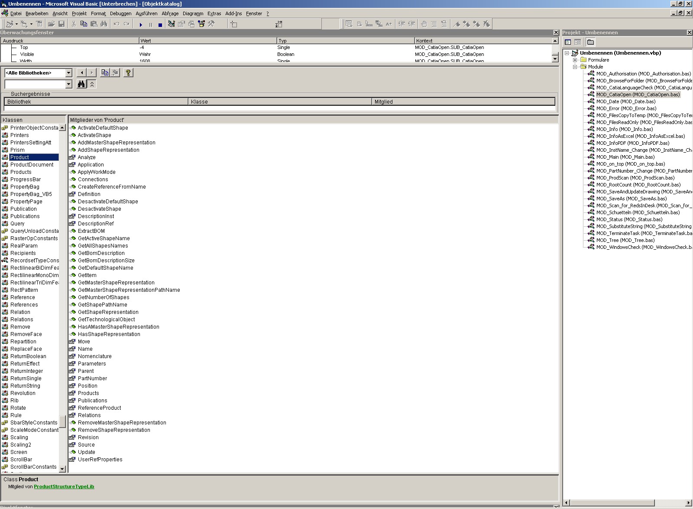Click the Menu Editor icon in toolbar
This screenshot has height=509, width=693.
[x=39, y=24]
